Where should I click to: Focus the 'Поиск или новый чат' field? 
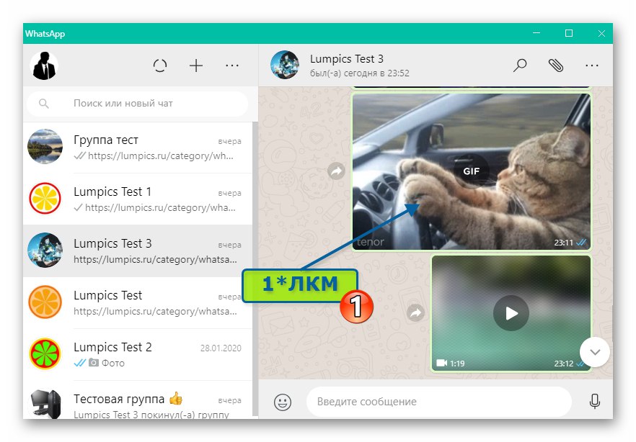(138, 104)
